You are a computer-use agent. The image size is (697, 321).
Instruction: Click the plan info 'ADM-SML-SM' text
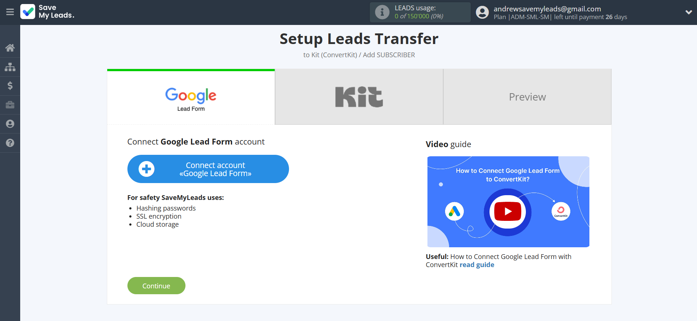(x=530, y=17)
